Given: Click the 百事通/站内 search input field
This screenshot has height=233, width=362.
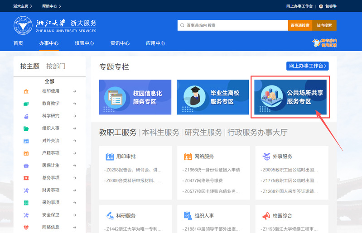Looking at the screenshot, I should (233, 25).
